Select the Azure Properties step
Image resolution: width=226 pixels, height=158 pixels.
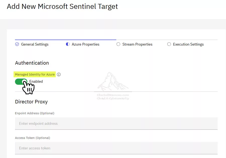(x=85, y=44)
